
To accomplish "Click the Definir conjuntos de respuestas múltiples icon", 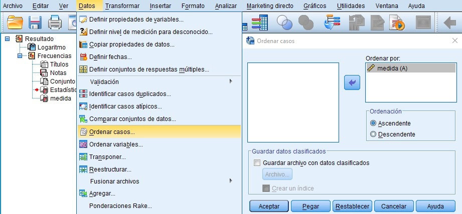I will tap(83, 69).
